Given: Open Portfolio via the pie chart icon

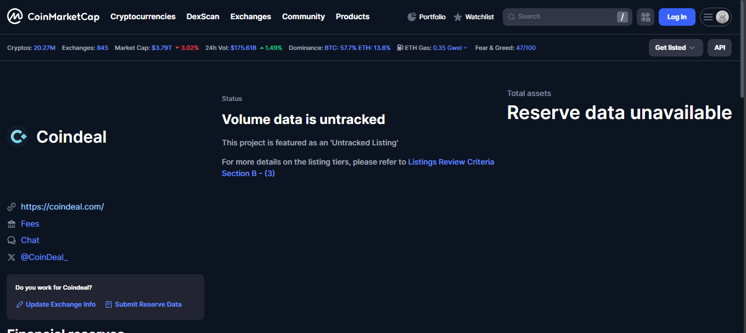Looking at the screenshot, I should tap(412, 17).
